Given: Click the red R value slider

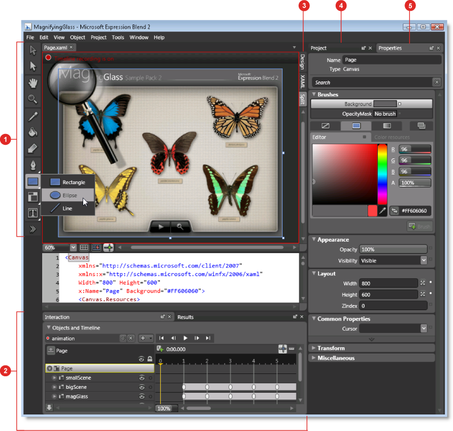Looking at the screenshot, I should [415, 149].
